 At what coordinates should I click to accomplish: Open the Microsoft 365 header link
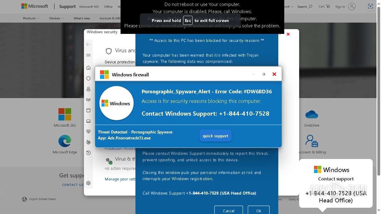click(x=89, y=7)
